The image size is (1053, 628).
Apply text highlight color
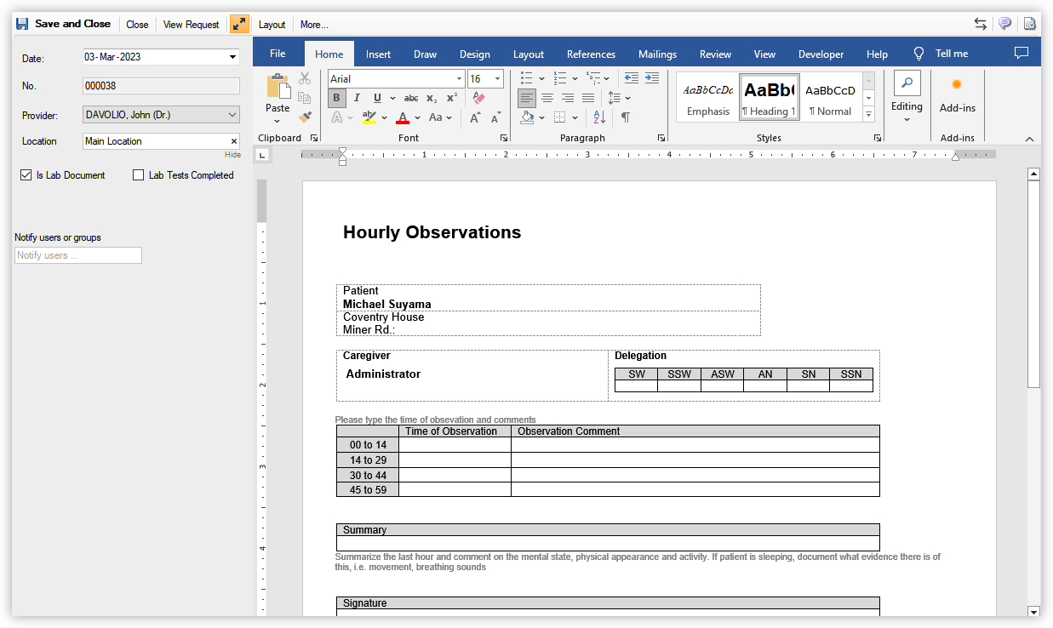368,117
